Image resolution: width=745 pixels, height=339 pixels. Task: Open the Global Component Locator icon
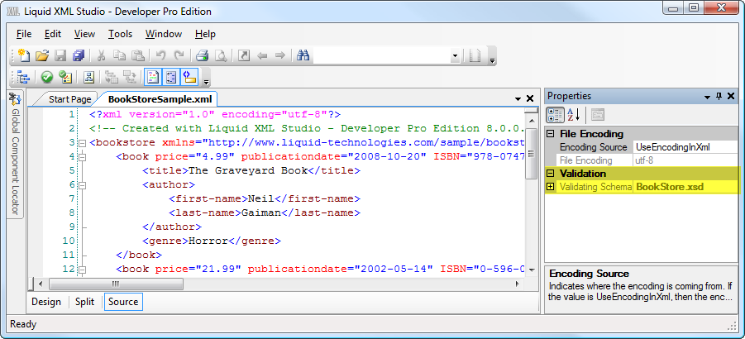(15, 99)
